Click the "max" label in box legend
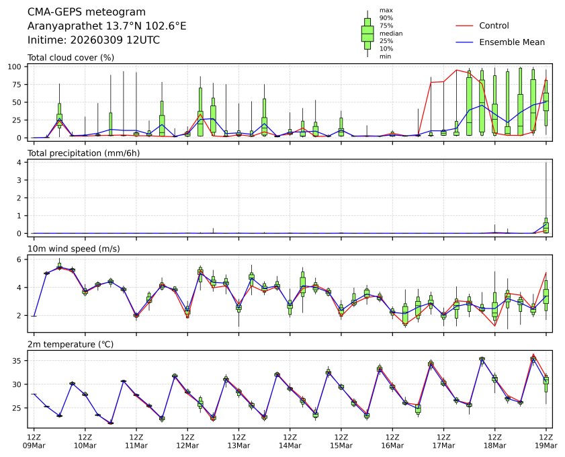This screenshot has width=565, height=457. coord(386,10)
